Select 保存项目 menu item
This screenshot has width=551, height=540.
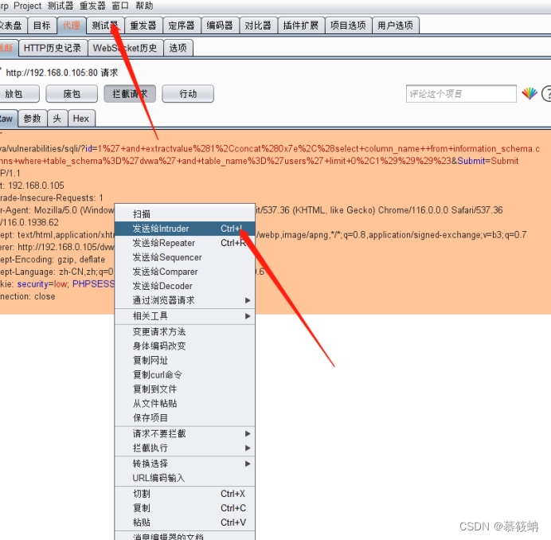(x=185, y=417)
